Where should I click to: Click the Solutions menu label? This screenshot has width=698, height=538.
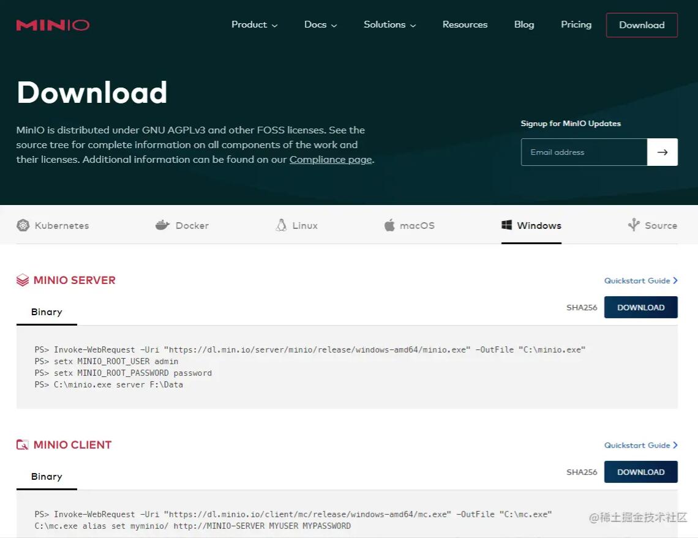tap(385, 24)
